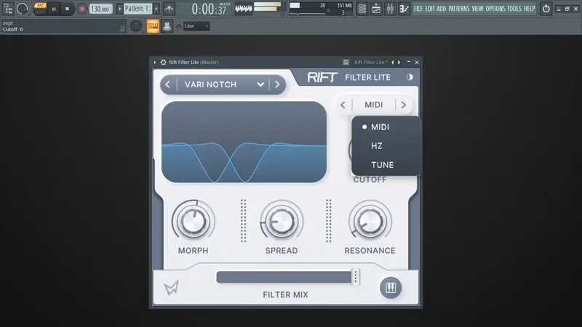582x327 pixels.
Task: Click the metronome icon in top toolbar
Action: click(170, 9)
